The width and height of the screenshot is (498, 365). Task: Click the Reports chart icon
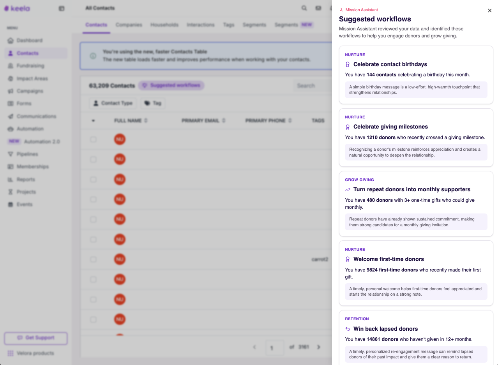click(11, 180)
